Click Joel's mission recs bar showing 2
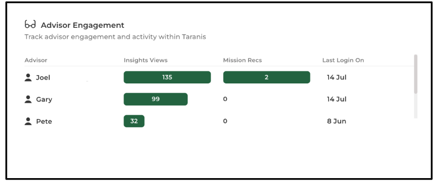437x183 pixels. (x=267, y=77)
